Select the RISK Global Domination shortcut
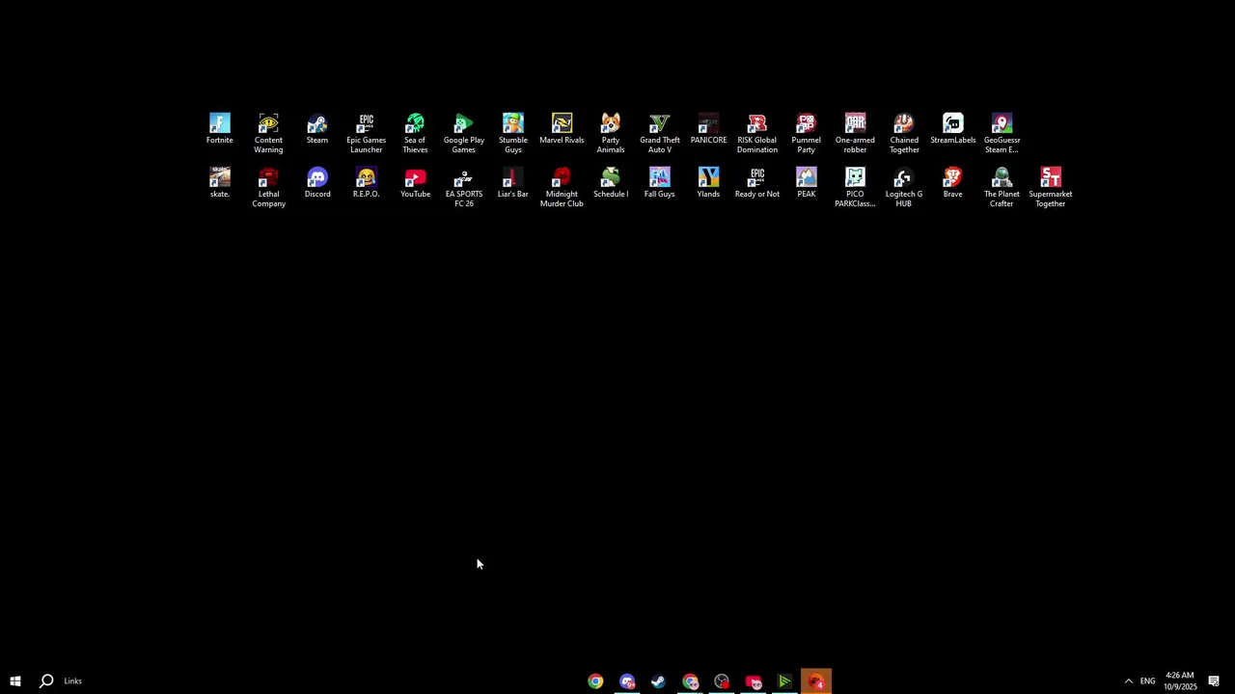Viewport: 1235px width, 694px height. tap(757, 133)
